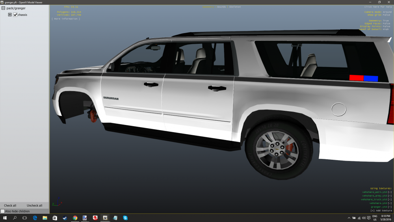This screenshot has width=394, height=222.
Task: Show hidden system tray icons
Action: (x=349, y=218)
